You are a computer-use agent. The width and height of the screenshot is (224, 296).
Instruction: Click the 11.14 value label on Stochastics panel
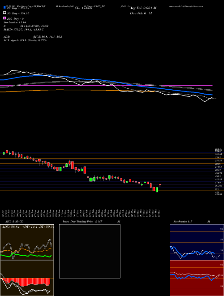coord(217,257)
